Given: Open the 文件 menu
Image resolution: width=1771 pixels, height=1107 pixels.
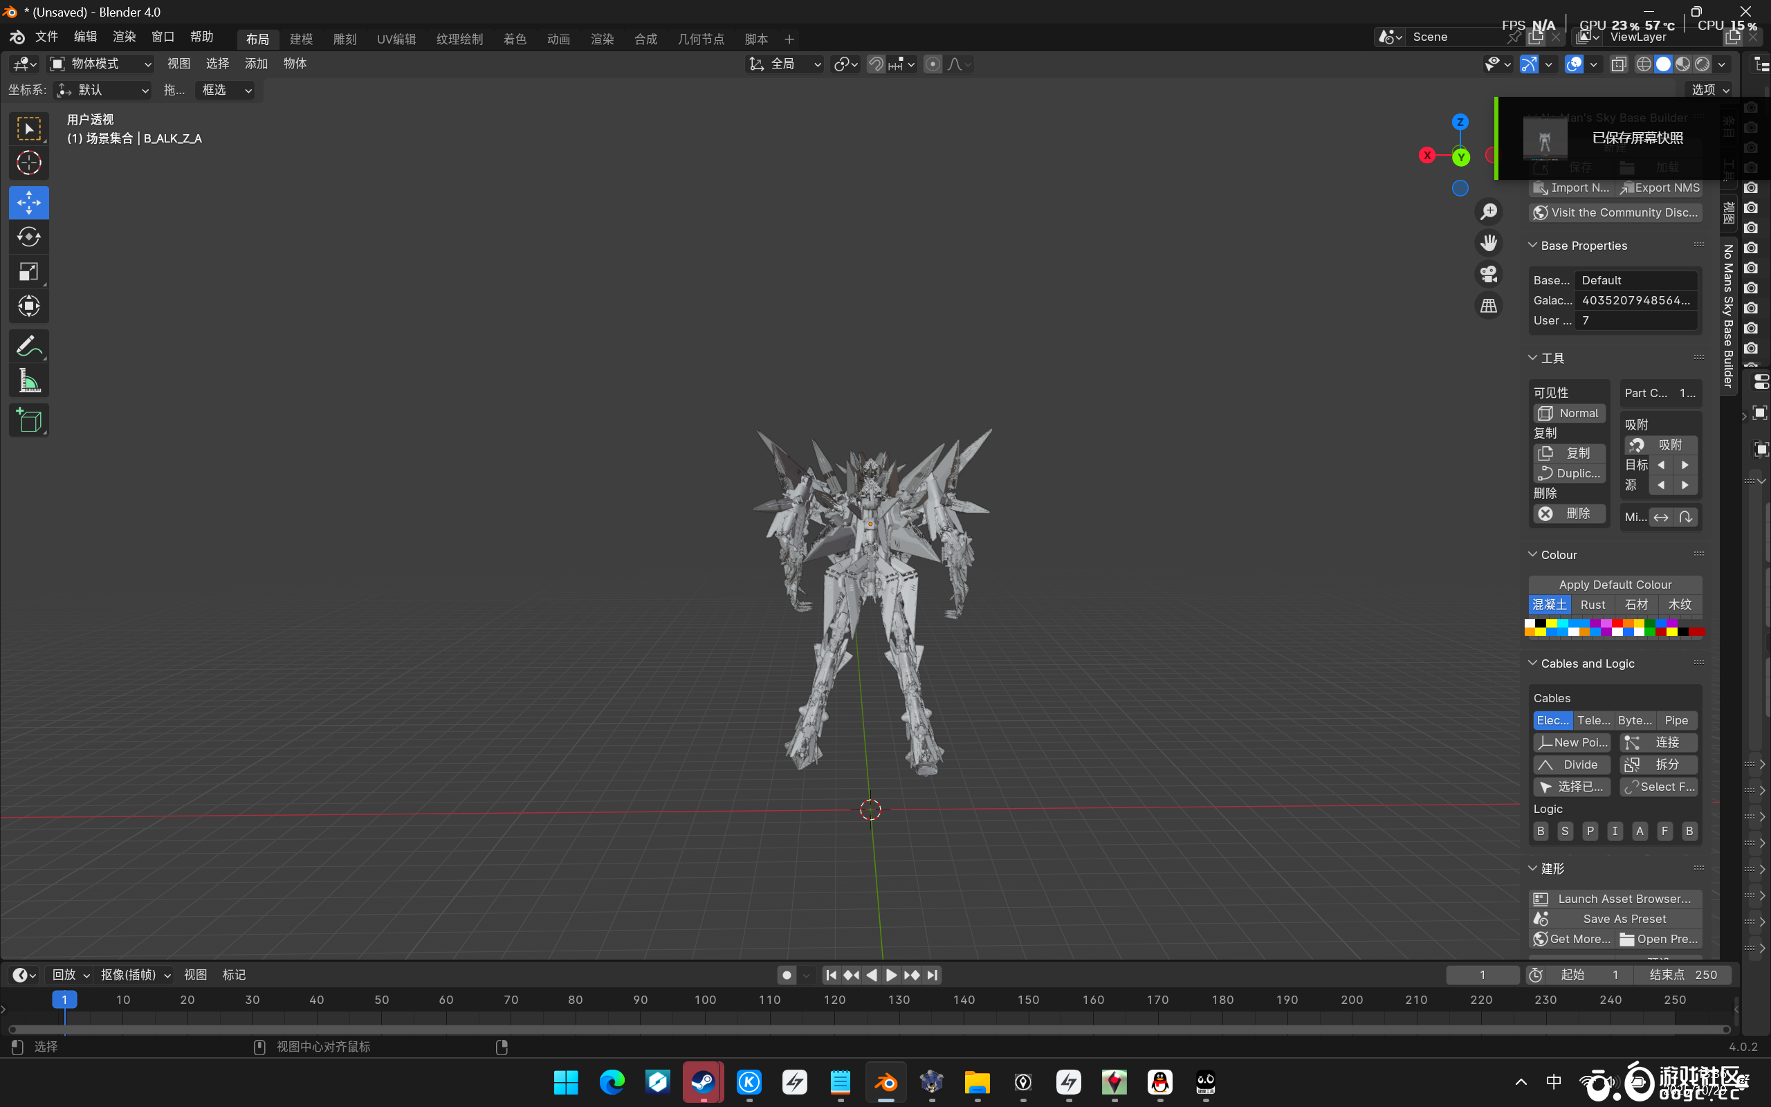Looking at the screenshot, I should [46, 37].
